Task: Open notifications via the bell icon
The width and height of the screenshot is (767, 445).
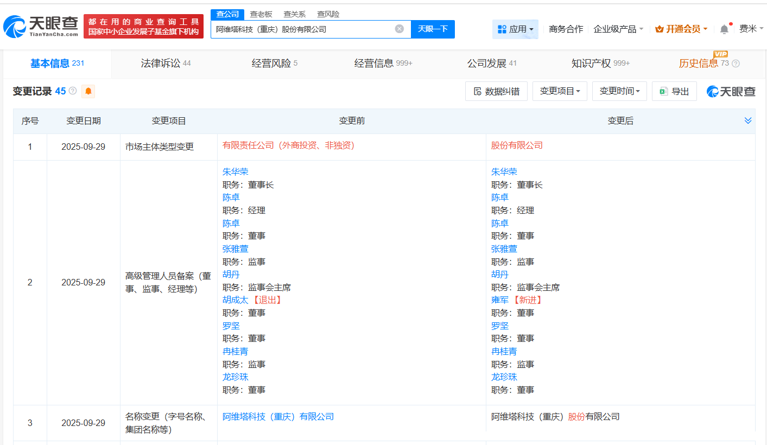Action: (724, 29)
